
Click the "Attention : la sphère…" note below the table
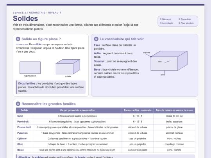[105, 156]
